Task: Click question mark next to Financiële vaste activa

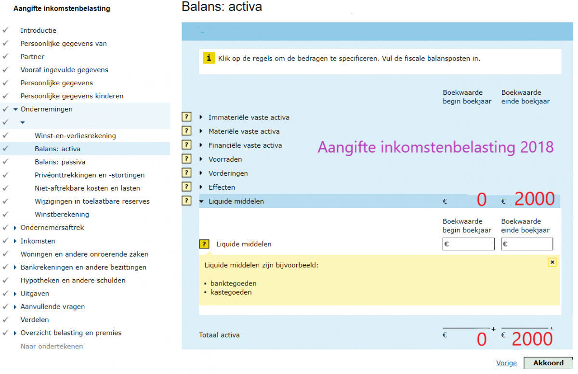Action: coord(186,145)
